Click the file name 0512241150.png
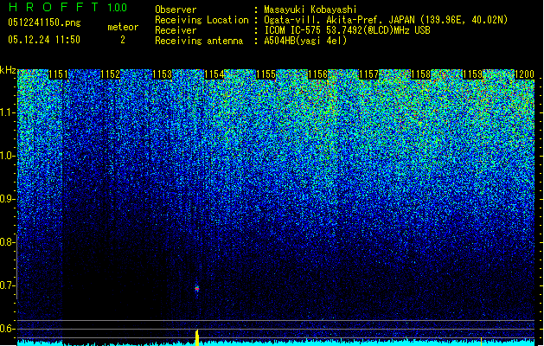 [44, 22]
